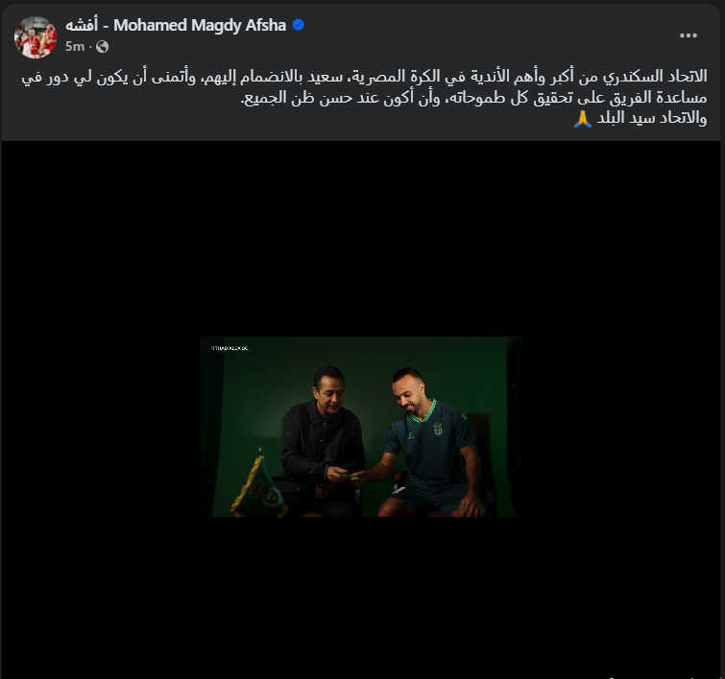
Task: Click the praying hands emoji
Action: (x=583, y=119)
